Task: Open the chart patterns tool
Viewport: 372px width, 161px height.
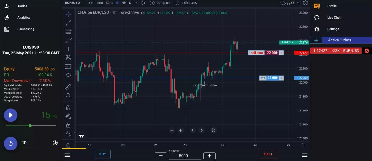Action: click(x=68, y=58)
